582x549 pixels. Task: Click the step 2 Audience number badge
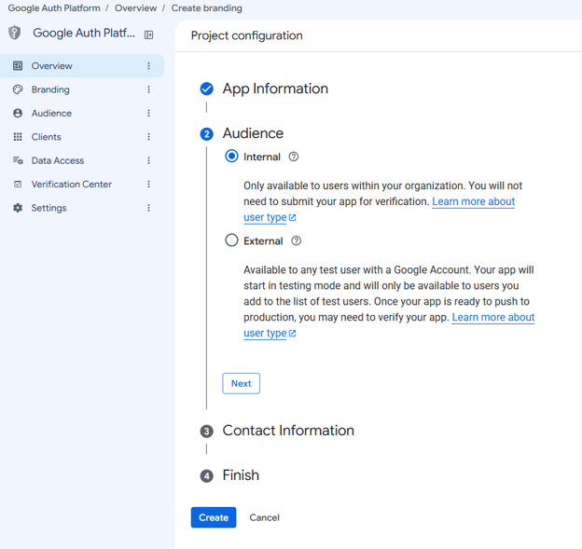coord(207,134)
